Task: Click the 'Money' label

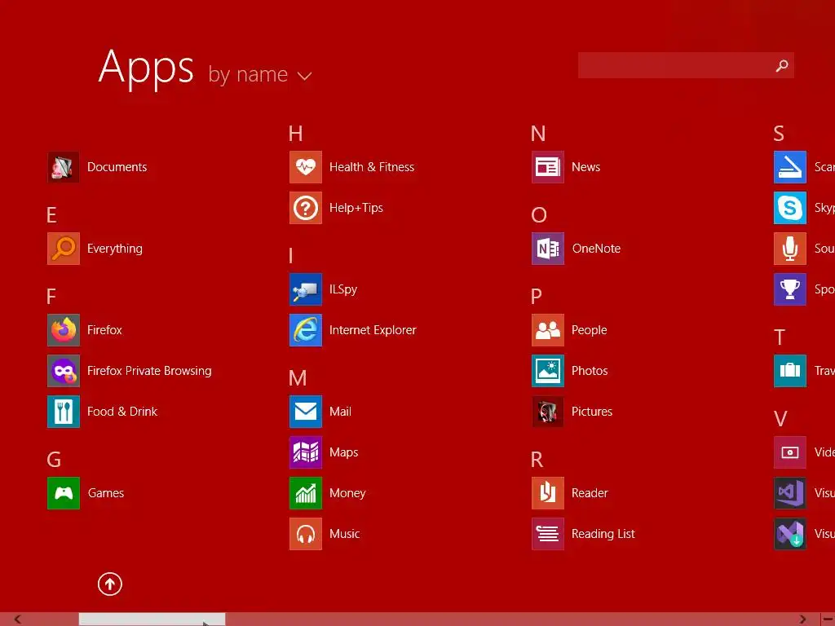Action: [x=347, y=493]
